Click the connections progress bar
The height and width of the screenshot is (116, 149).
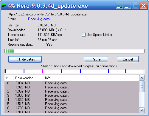click(x=74, y=71)
